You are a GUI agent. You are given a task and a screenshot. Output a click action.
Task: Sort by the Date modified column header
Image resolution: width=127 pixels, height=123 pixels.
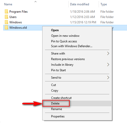point(79,4)
